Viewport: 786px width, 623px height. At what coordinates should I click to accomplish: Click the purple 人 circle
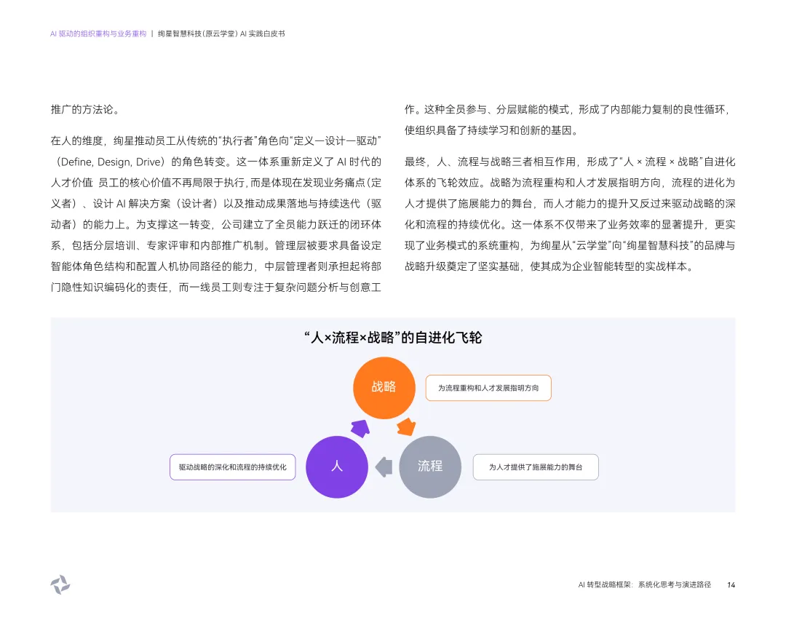click(x=337, y=467)
